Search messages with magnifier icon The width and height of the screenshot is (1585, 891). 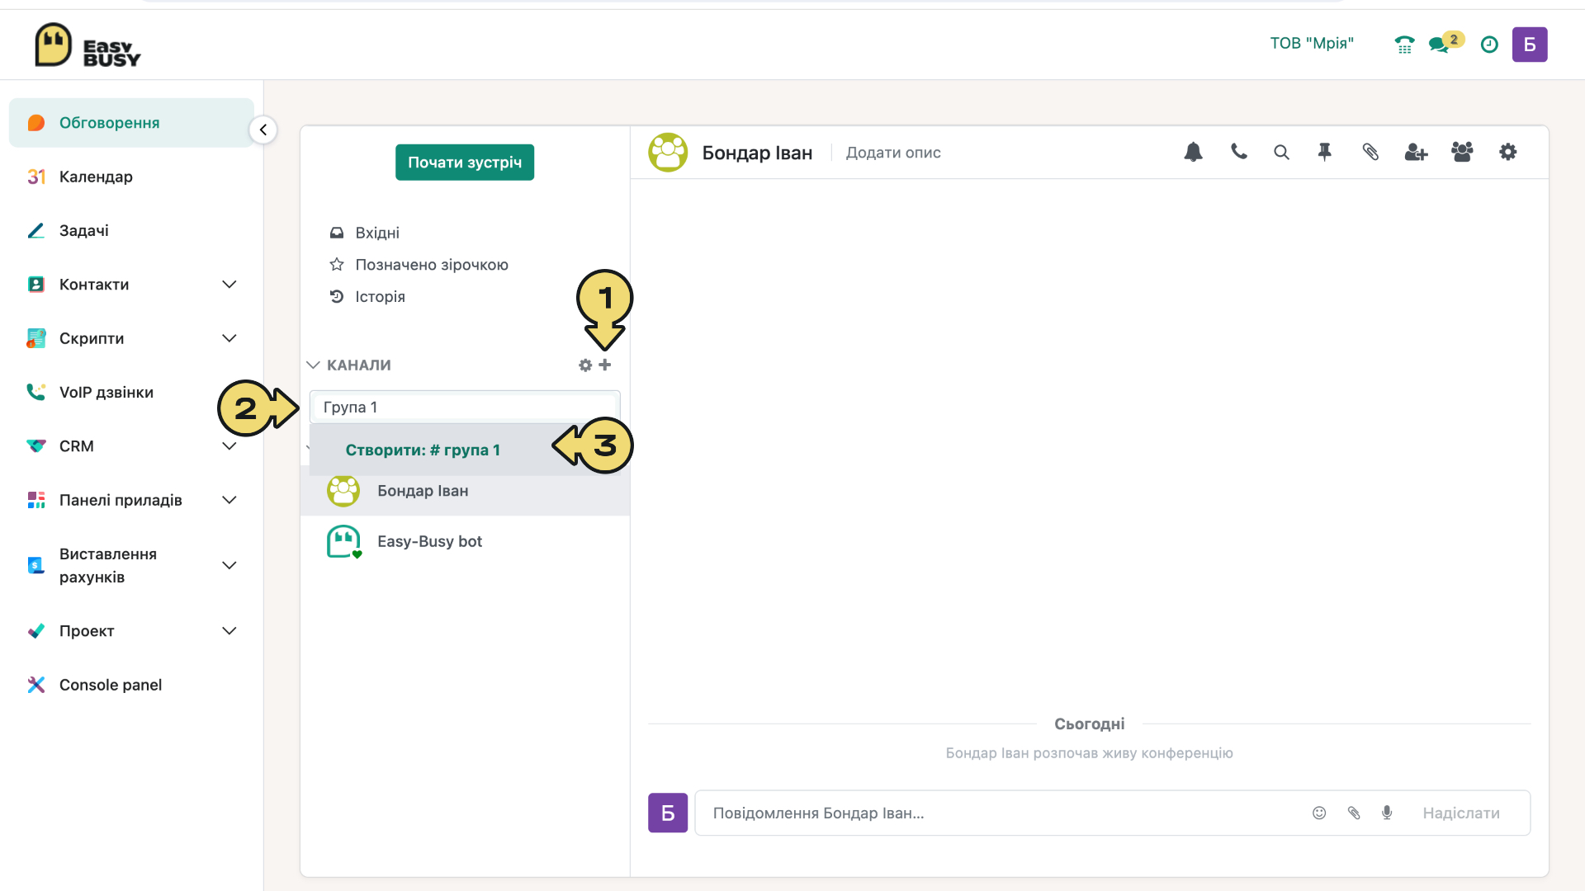click(1281, 153)
